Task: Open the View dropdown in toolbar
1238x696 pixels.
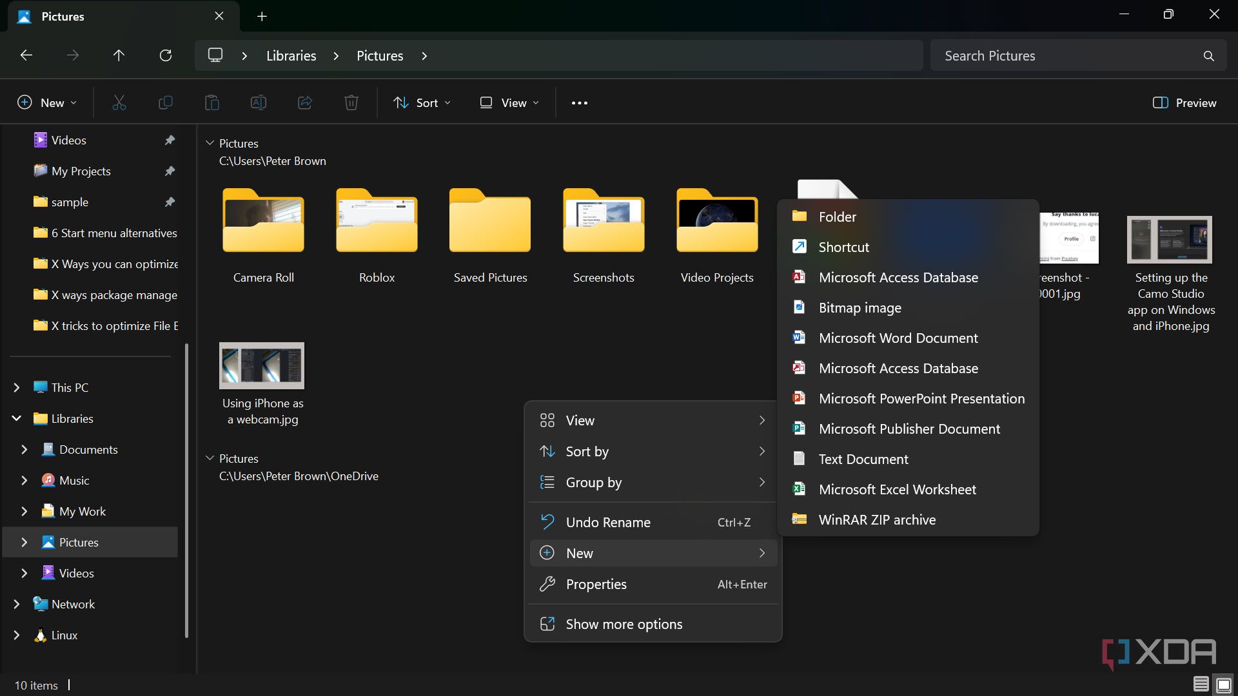Action: coord(509,102)
